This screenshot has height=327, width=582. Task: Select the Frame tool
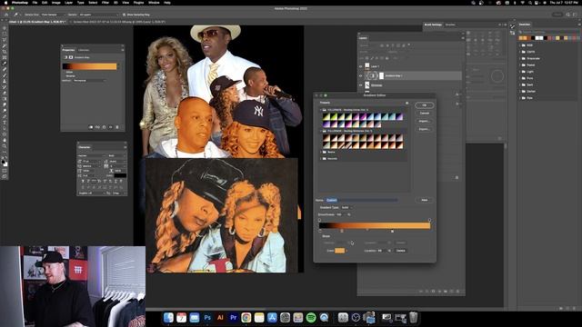tap(5, 57)
